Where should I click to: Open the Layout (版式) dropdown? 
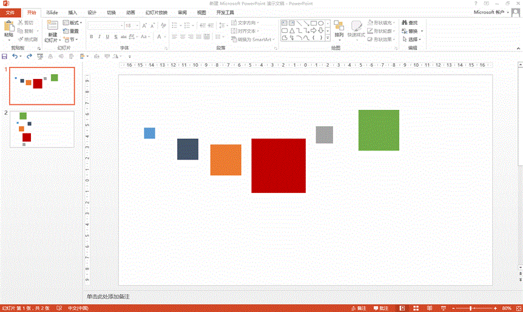tap(73, 22)
